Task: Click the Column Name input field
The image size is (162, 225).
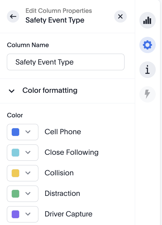Action: [x=66, y=62]
